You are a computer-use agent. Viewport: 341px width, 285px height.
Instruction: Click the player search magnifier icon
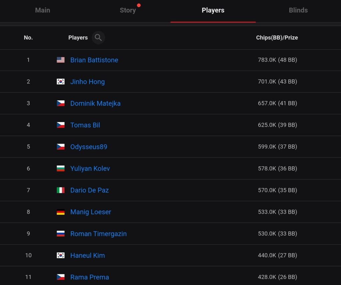[98, 38]
